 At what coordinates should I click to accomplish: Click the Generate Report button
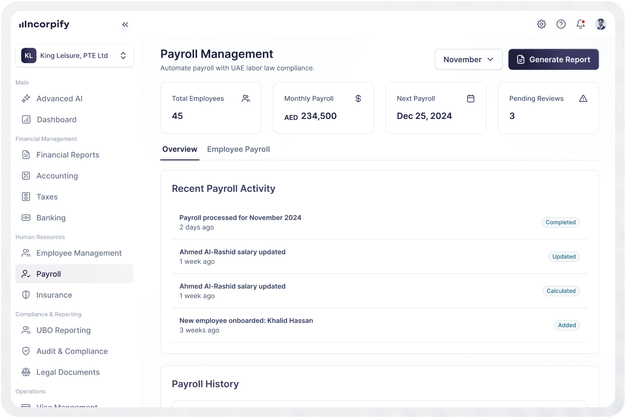(x=553, y=59)
